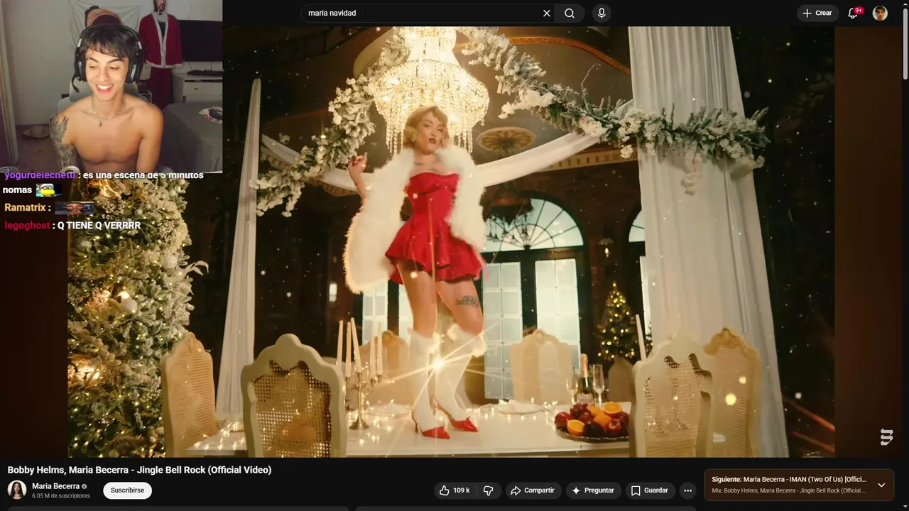Click the Ramatrix chat username
Viewport: 909px width, 511px height.
(26, 208)
